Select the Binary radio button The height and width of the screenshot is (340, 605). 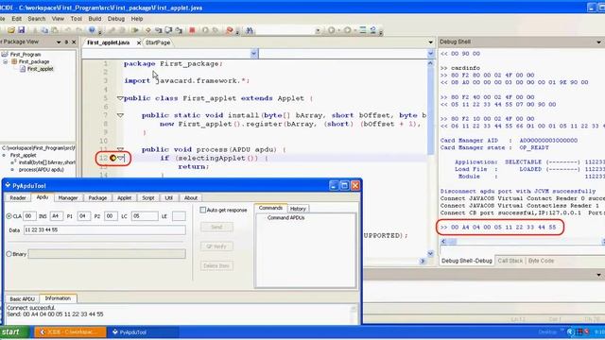pos(9,254)
